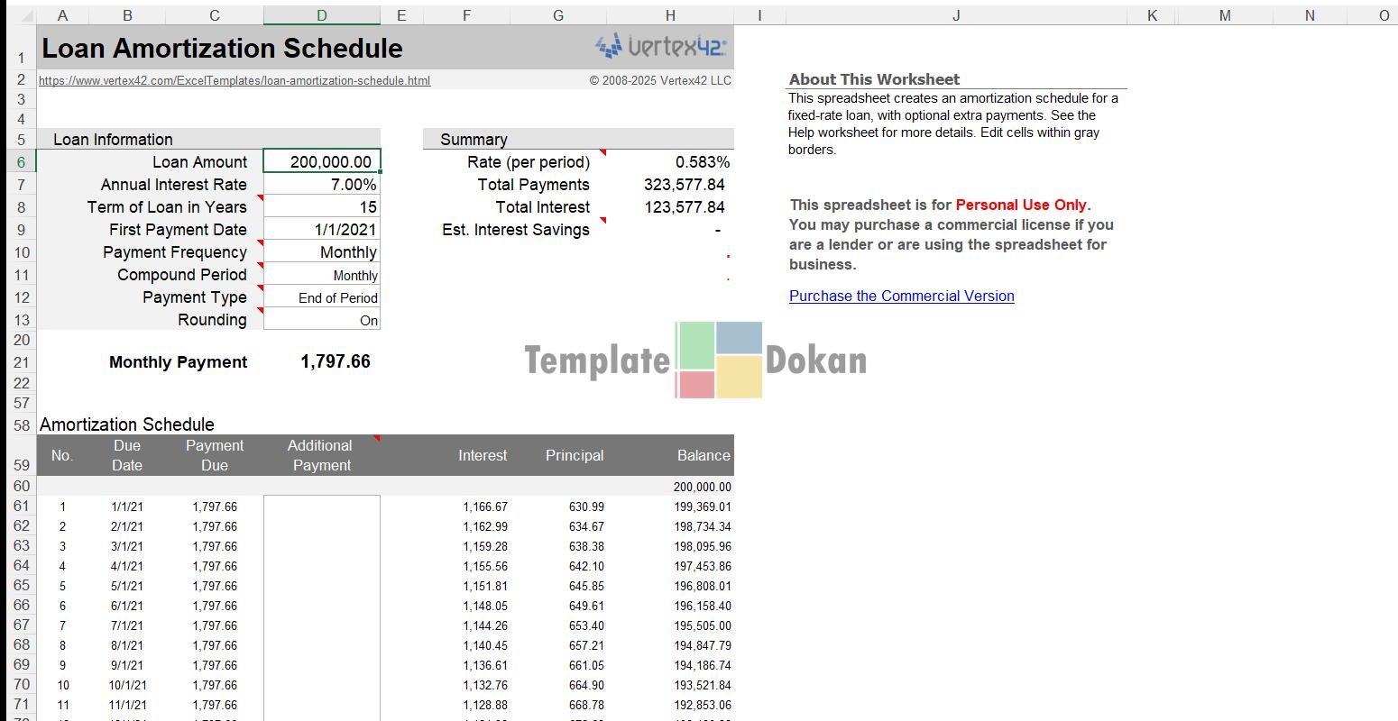Image resolution: width=1398 pixels, height=721 pixels.
Task: Click the Term of Loan in Years value
Action: (x=322, y=207)
